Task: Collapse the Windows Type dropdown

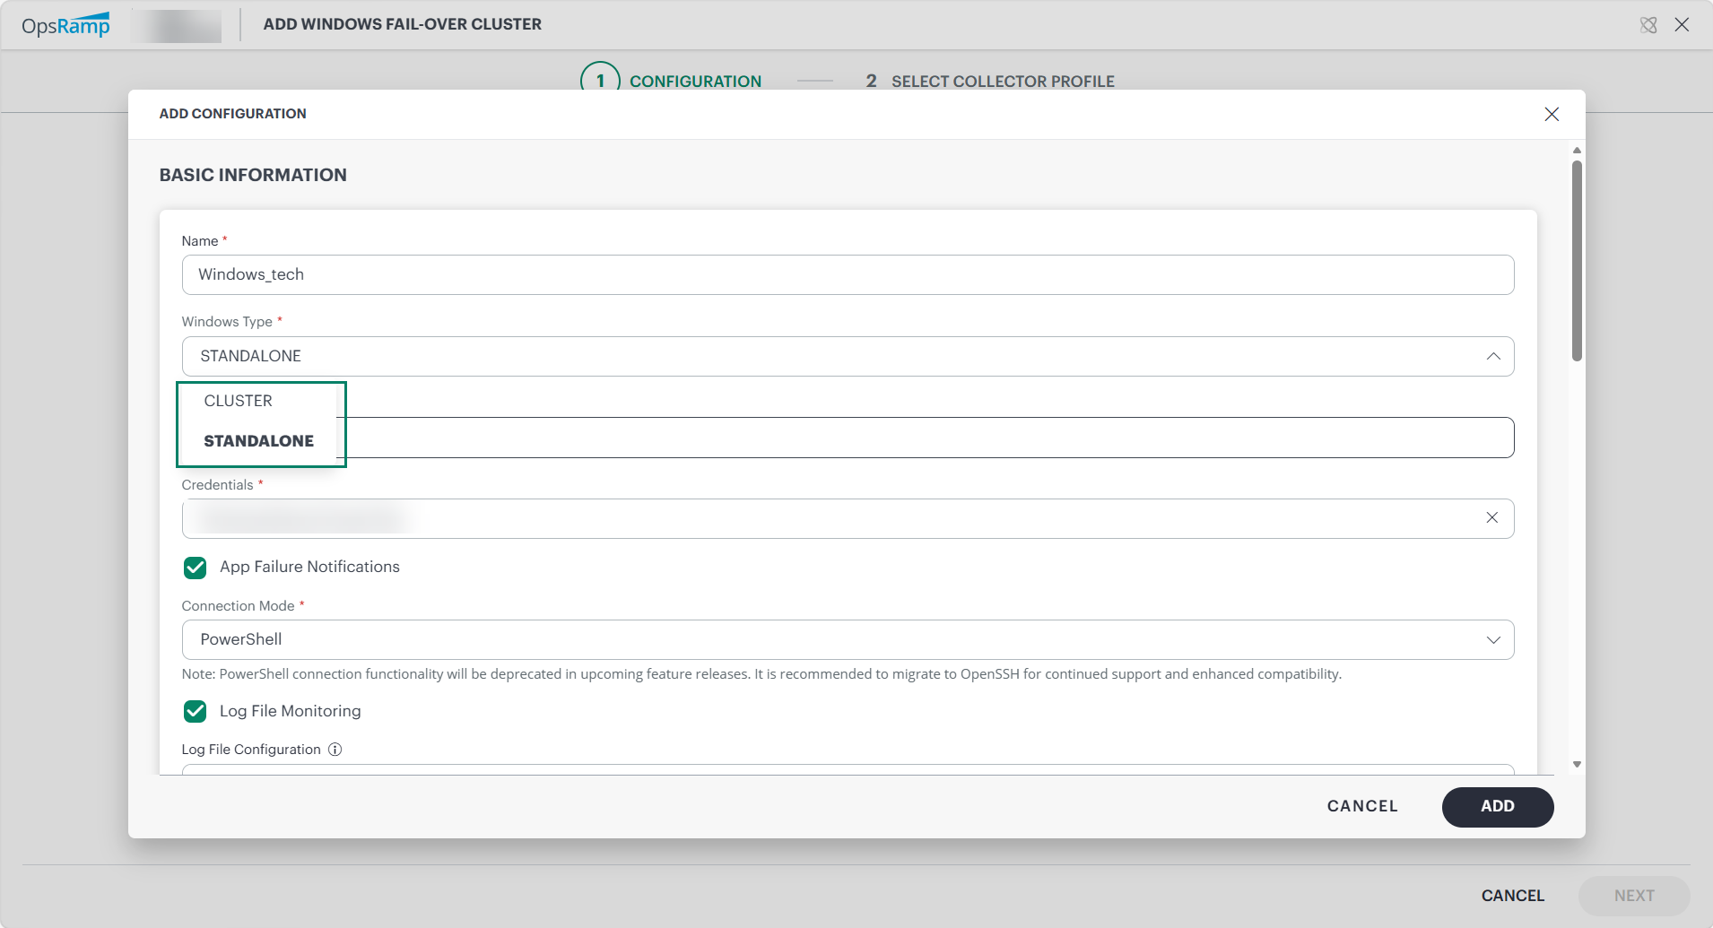Action: (x=1493, y=356)
